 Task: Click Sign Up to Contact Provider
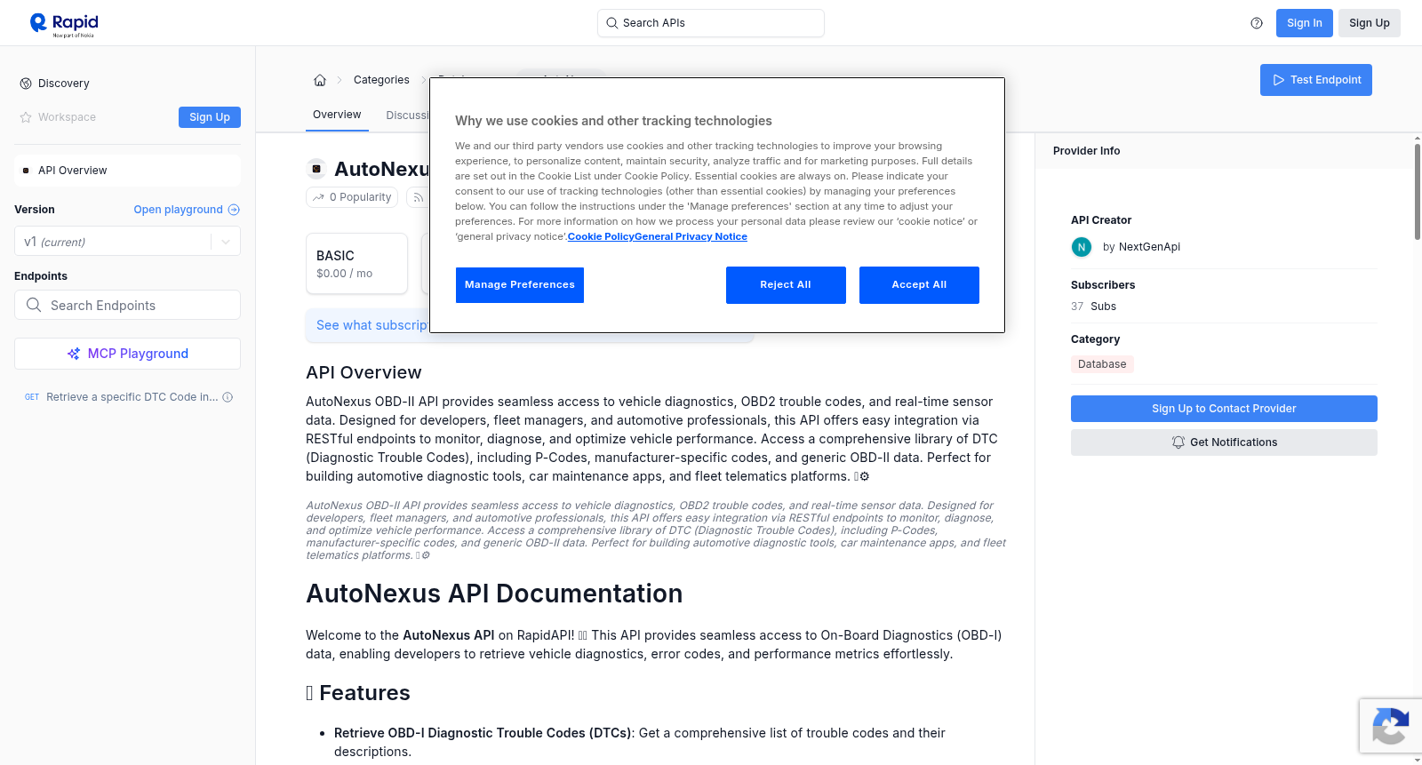click(x=1224, y=409)
